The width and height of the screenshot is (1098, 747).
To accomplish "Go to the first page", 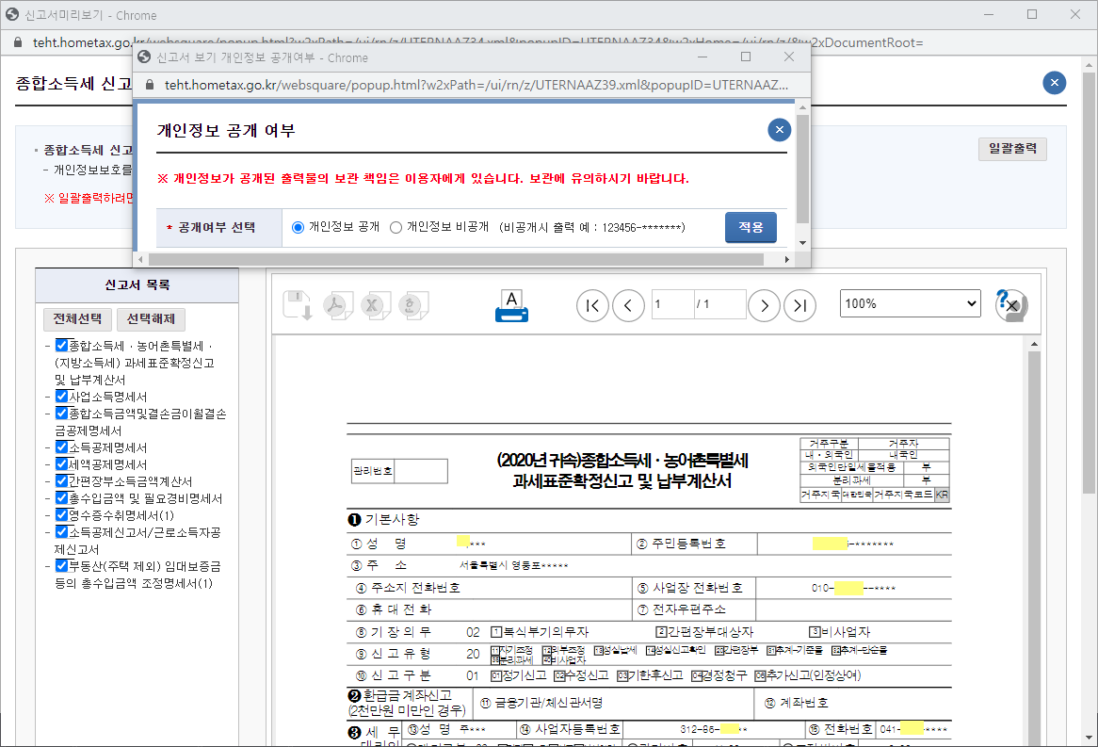I will (x=592, y=305).
